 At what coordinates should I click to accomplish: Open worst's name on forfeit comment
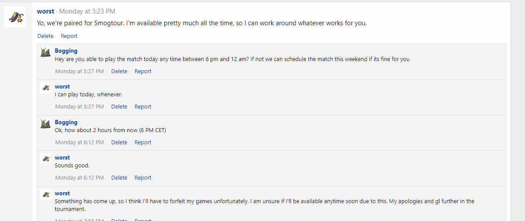tap(62, 193)
